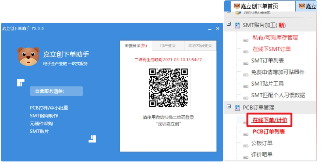
Task: Open 评价晒单 in the tree
Action: tap(262, 155)
